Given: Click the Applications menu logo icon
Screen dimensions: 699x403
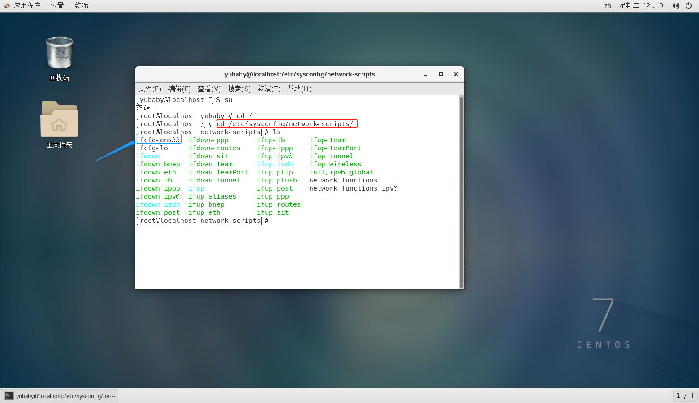Looking at the screenshot, I should [7, 6].
